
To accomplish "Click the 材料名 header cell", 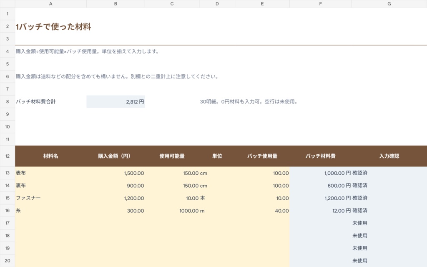I will click(x=50, y=156).
